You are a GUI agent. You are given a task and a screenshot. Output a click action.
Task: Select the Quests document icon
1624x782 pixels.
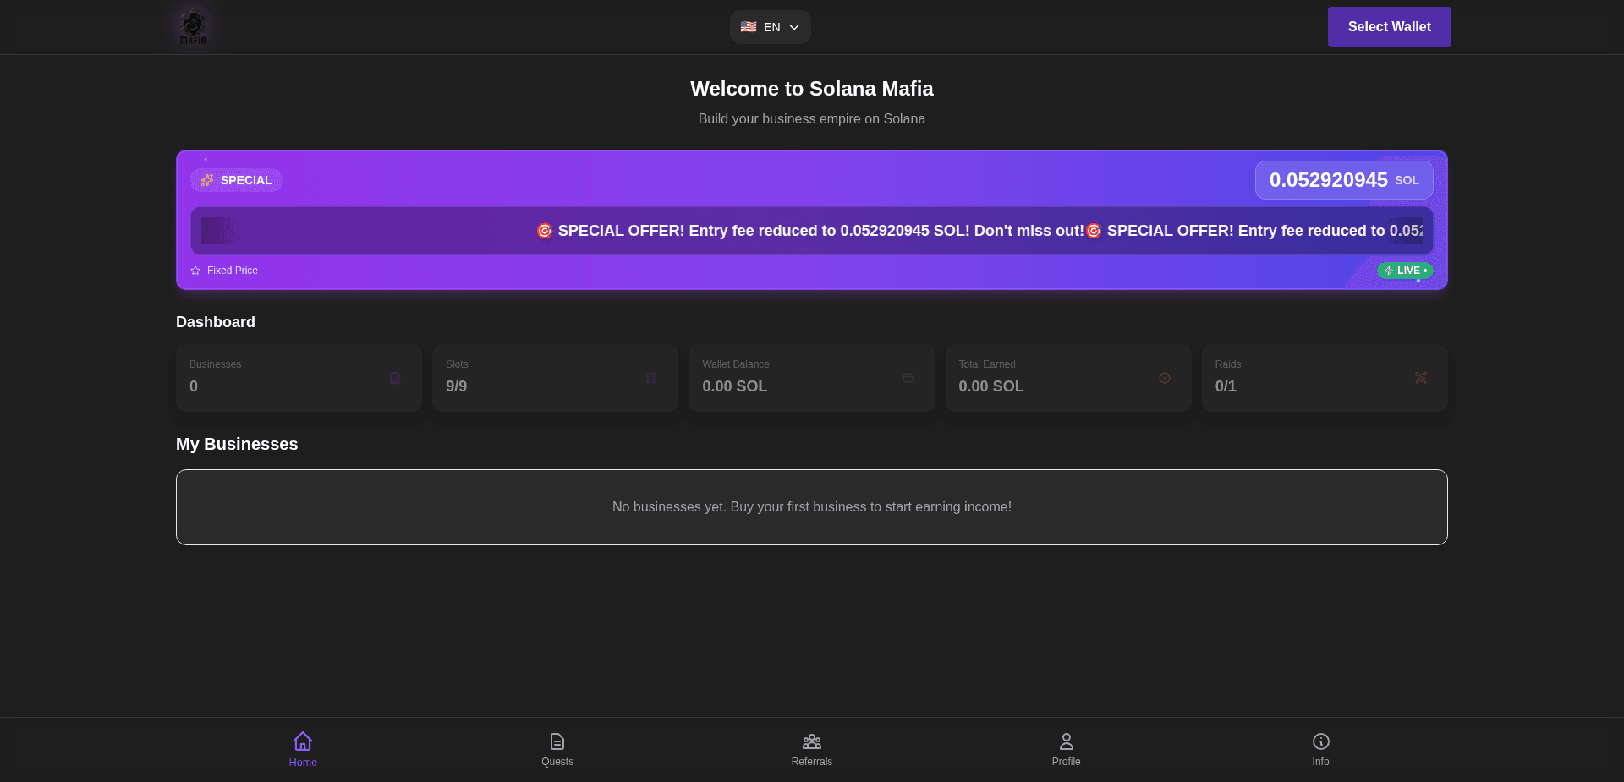tap(557, 740)
